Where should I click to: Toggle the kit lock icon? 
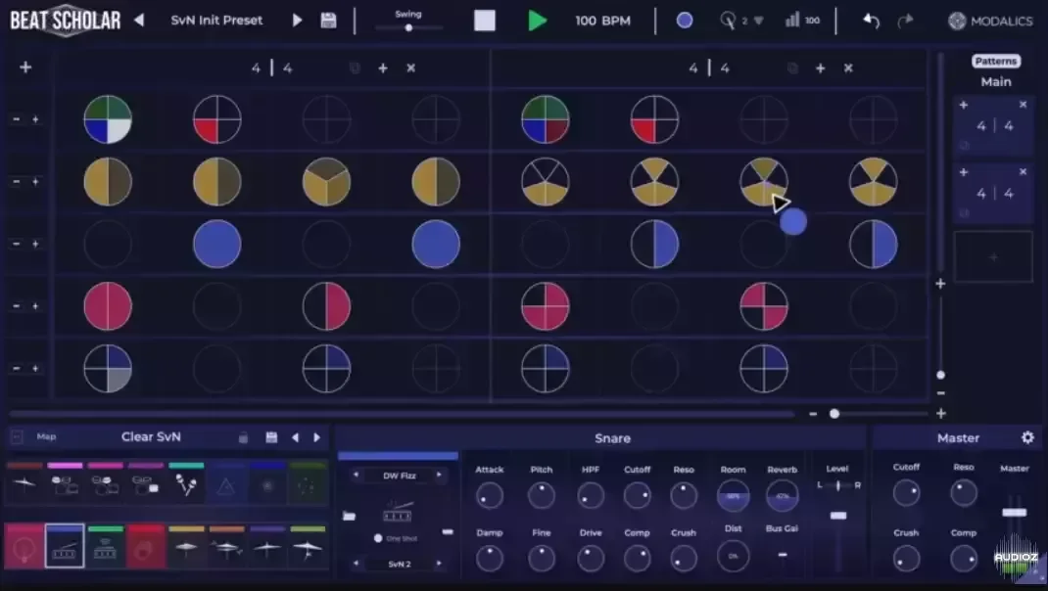pos(243,437)
